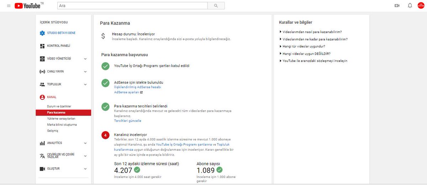
Task: Expand 'Hangi videolar uygun DEĞİLDİR?'
Action: tap(305, 54)
